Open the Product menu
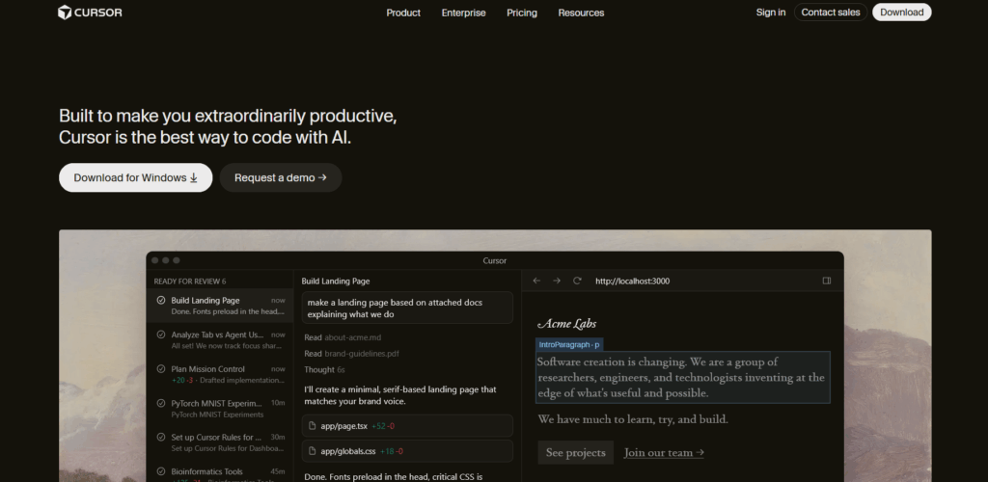The width and height of the screenshot is (988, 482). pos(403,13)
